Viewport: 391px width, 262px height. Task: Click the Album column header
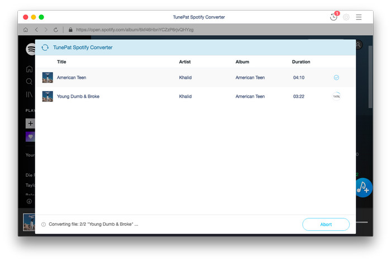click(x=242, y=62)
